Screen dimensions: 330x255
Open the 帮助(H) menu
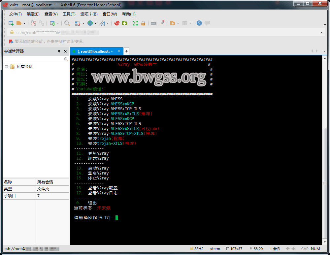coord(129,14)
